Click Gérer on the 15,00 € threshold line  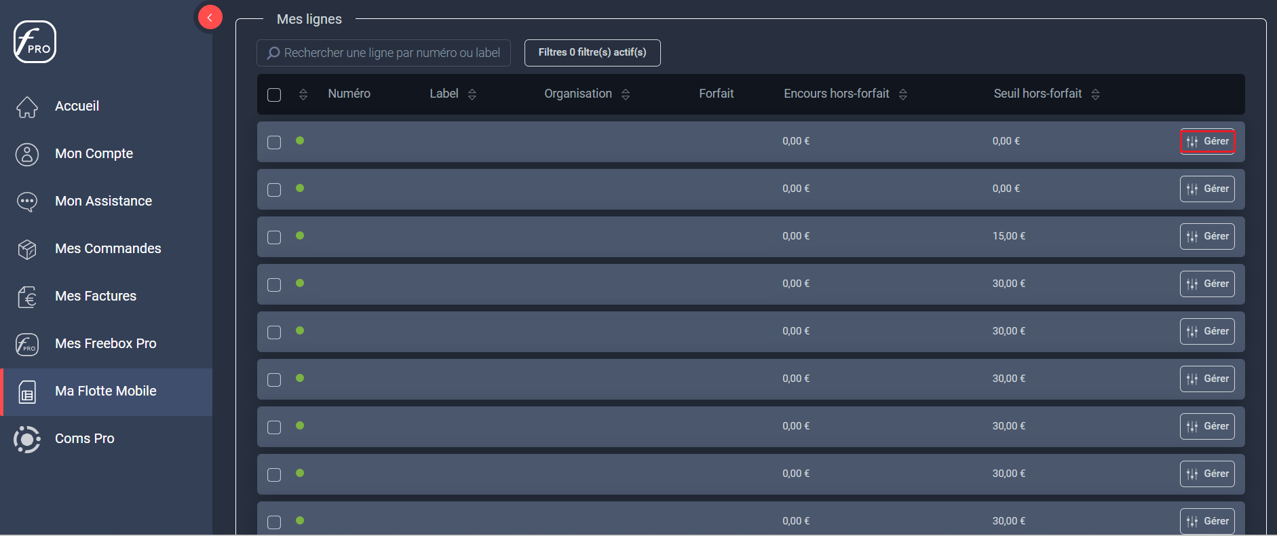tap(1207, 236)
